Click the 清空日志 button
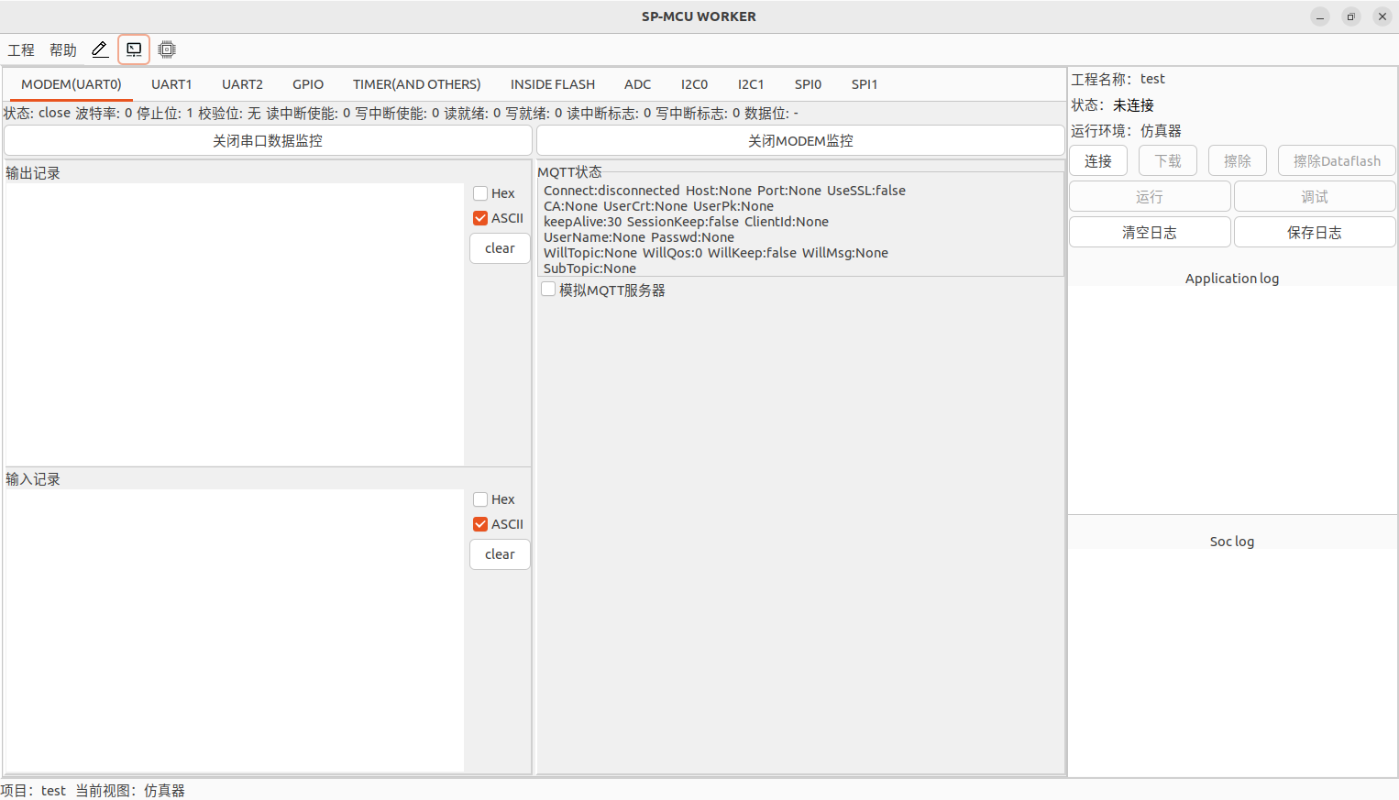Viewport: 1399px width, 800px height. click(x=1150, y=233)
